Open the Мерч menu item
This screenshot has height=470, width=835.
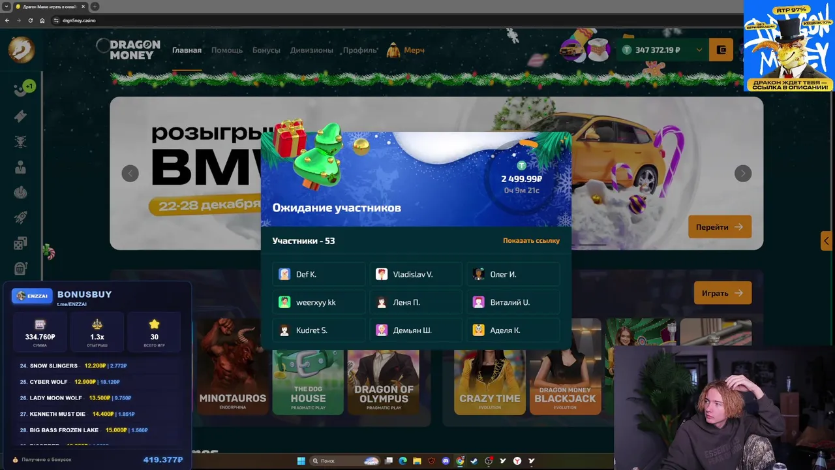(406, 50)
